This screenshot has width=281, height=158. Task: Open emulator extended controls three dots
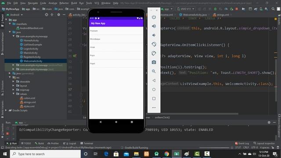pos(154,108)
